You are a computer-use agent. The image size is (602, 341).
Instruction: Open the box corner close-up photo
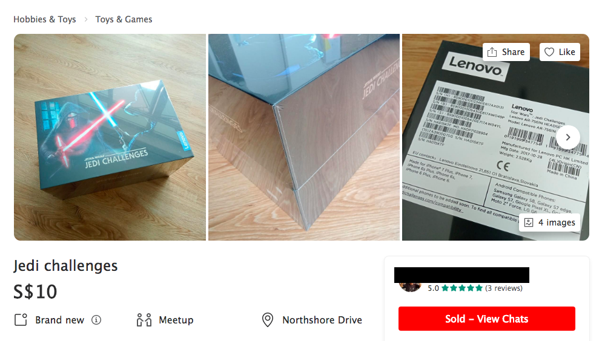304,137
